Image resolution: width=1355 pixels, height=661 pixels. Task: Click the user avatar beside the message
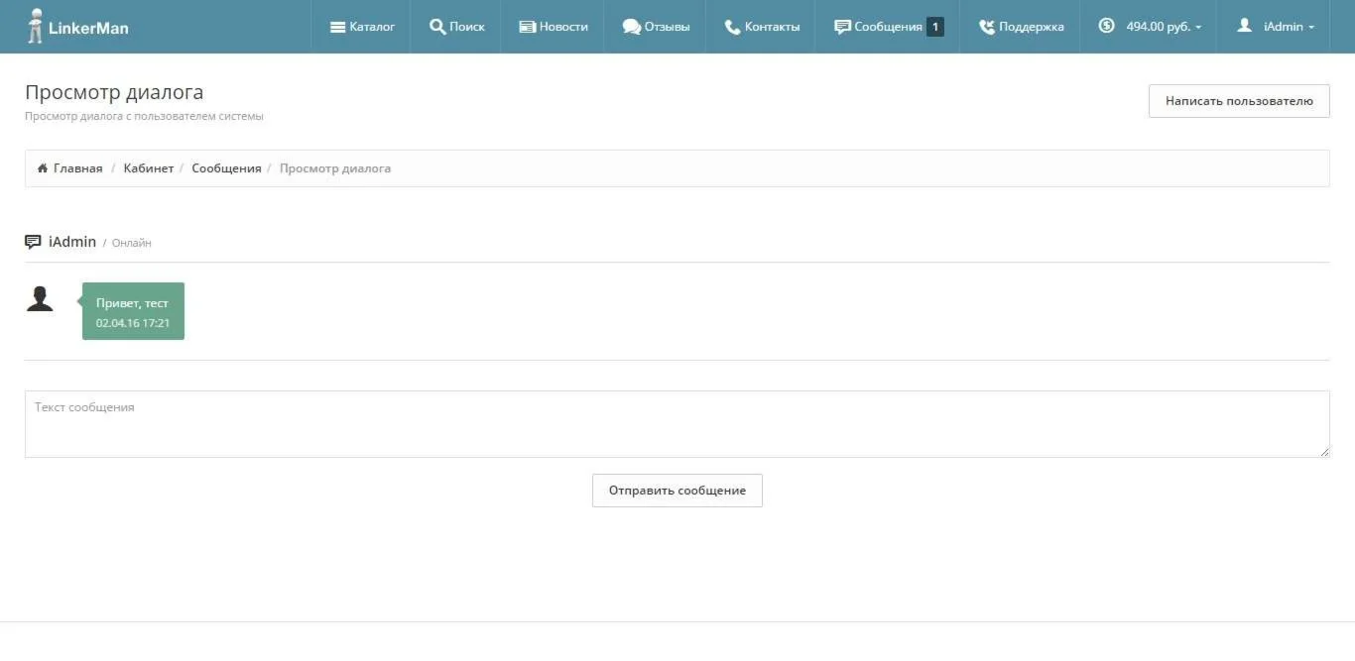40,299
